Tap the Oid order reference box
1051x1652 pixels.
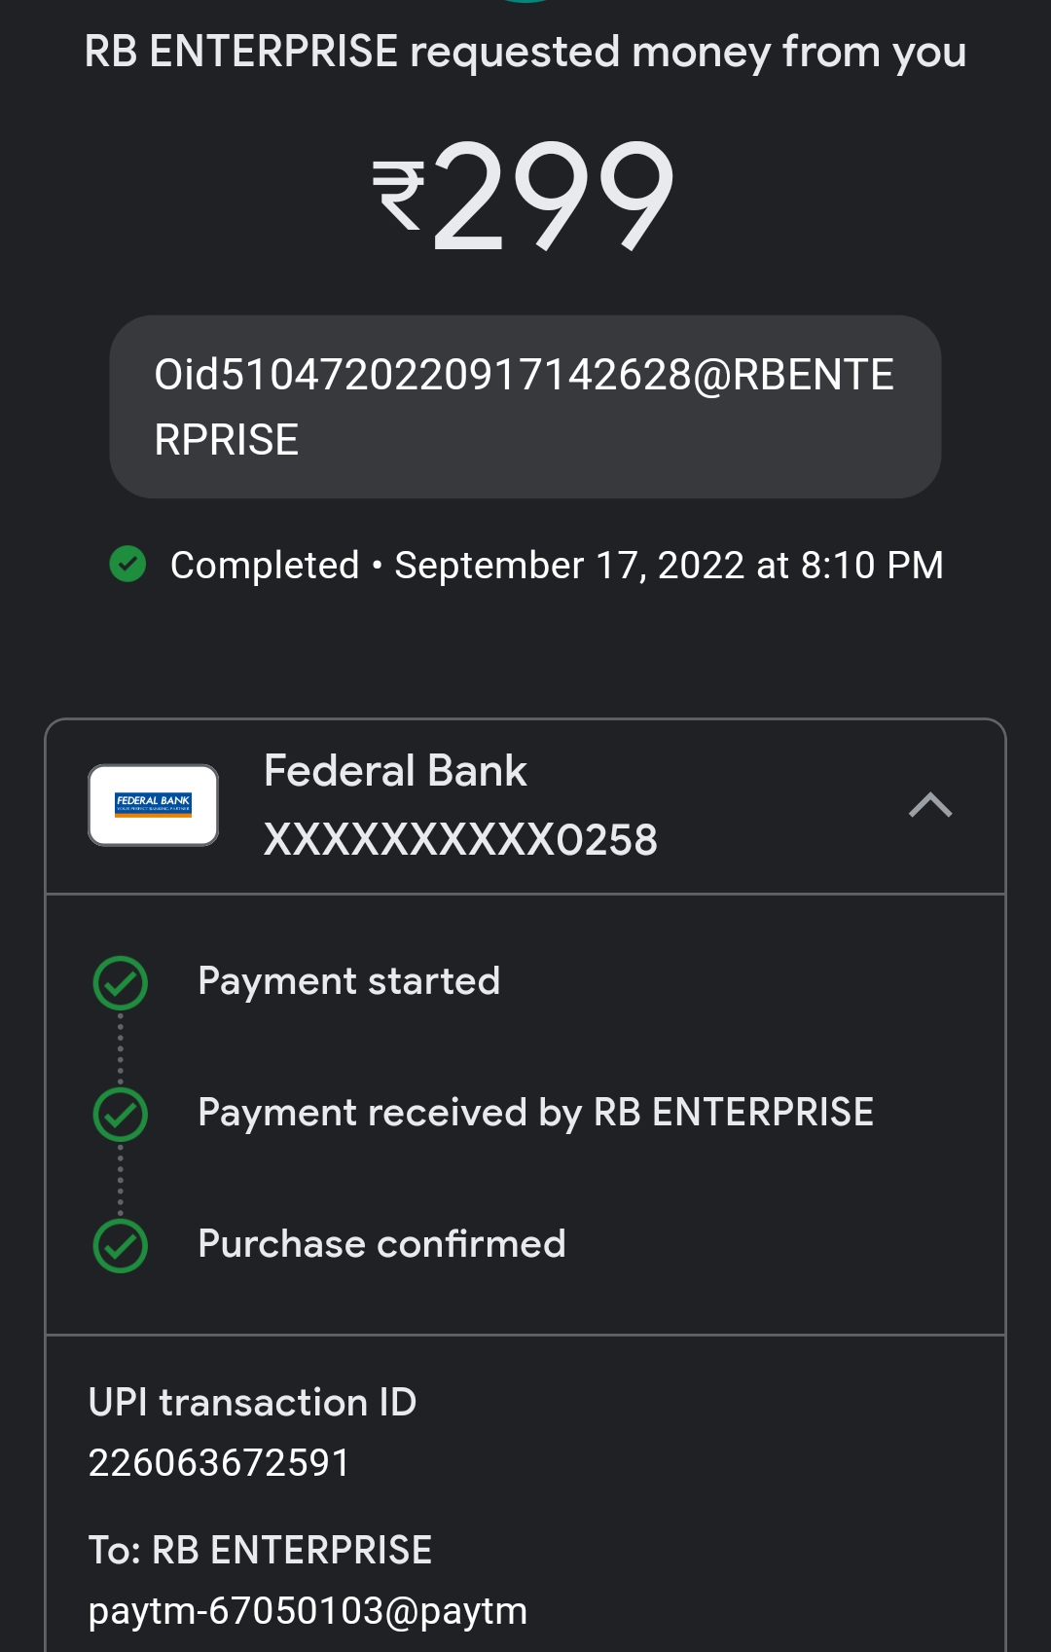(525, 407)
